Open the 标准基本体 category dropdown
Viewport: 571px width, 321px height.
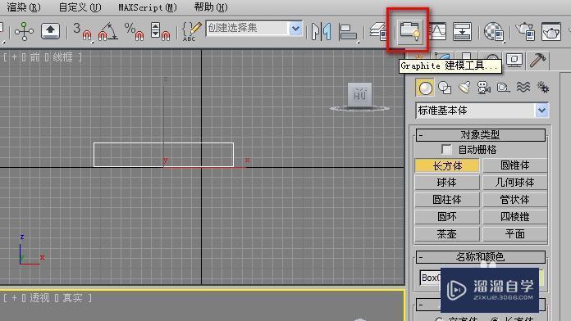[x=541, y=111]
